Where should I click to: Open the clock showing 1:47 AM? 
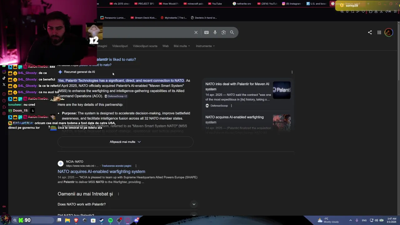pyautogui.click(x=392, y=220)
